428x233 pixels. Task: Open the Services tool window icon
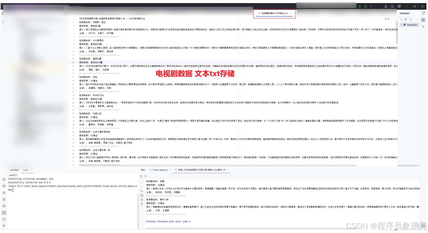pos(4,206)
